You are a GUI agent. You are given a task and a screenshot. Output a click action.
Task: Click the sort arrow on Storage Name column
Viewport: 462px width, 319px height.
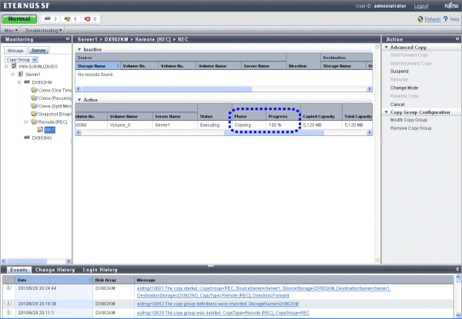118,66
